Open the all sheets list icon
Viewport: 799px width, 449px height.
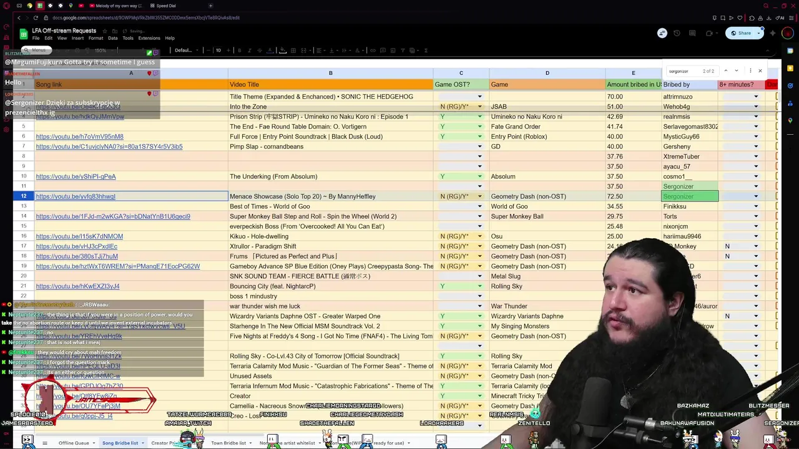click(x=44, y=443)
